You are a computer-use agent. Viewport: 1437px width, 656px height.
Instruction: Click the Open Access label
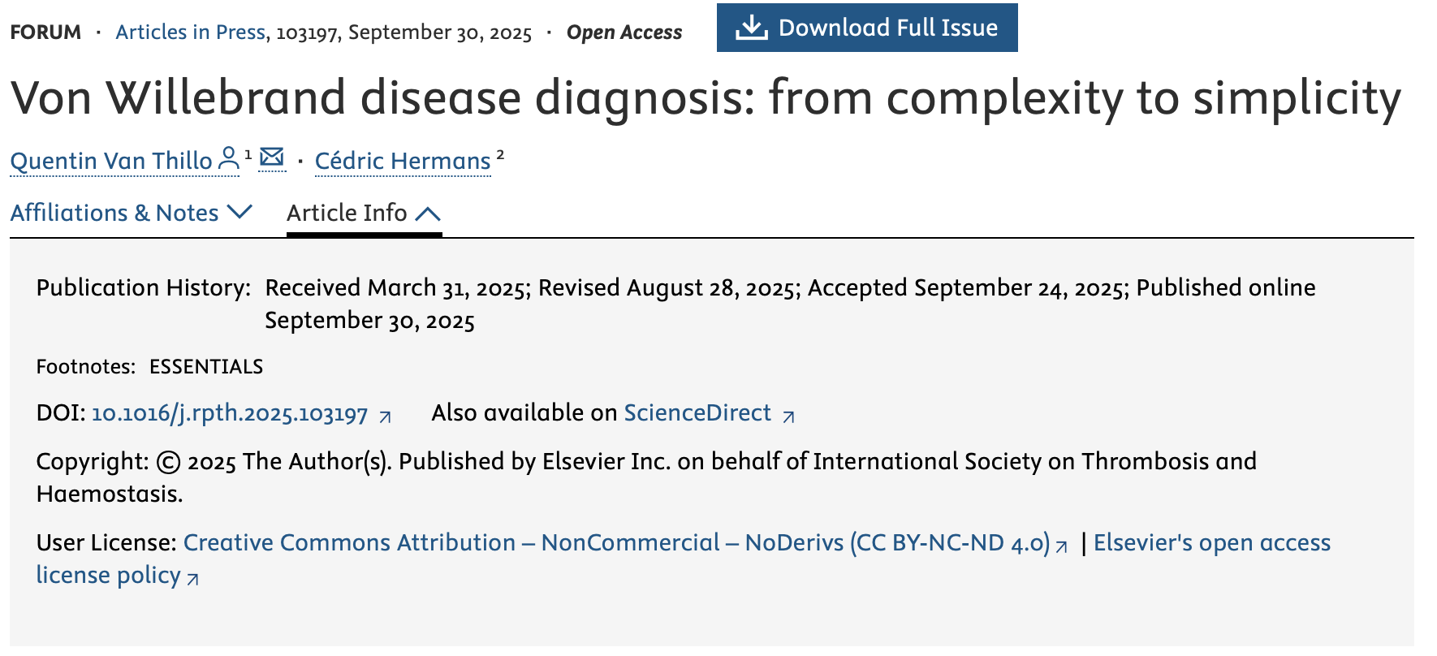coord(624,32)
